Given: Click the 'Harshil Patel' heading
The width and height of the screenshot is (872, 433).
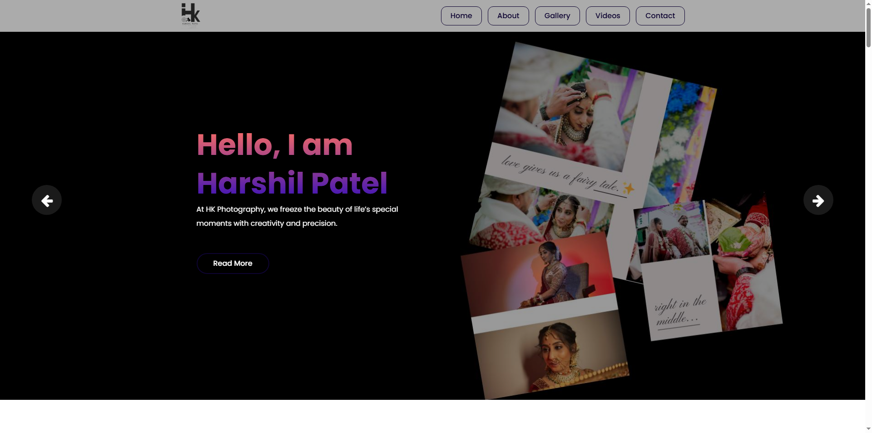Looking at the screenshot, I should [x=292, y=183].
